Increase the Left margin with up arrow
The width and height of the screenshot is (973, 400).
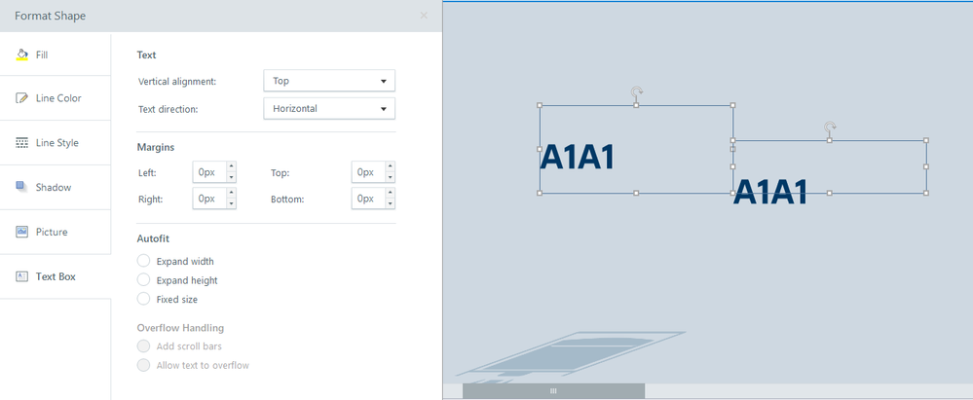(232, 166)
